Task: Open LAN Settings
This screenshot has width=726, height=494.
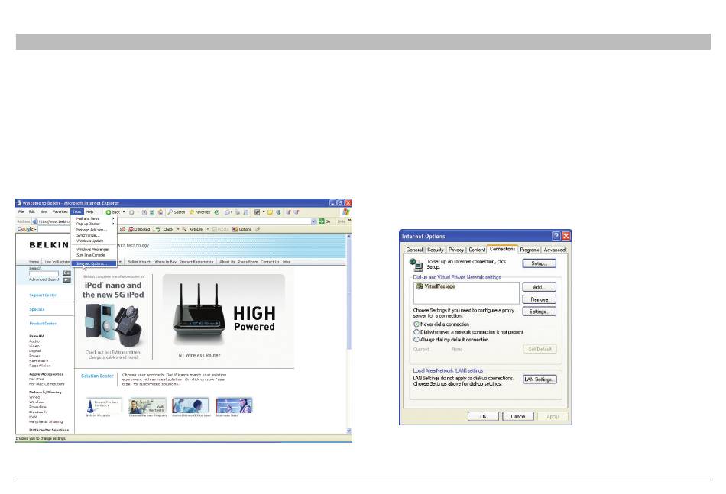Action: click(540, 379)
